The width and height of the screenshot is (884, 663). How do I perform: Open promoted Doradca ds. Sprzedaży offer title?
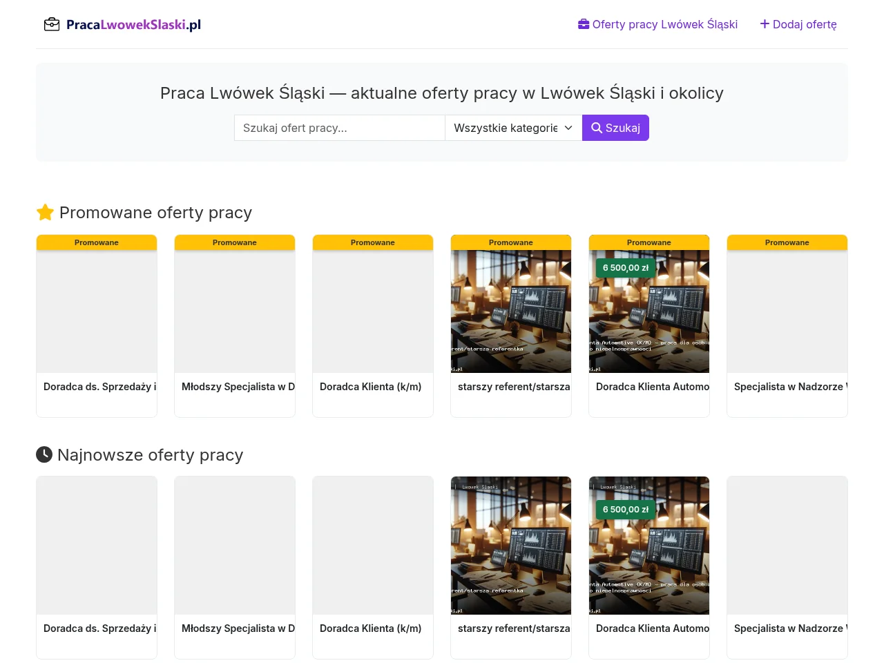click(x=100, y=387)
